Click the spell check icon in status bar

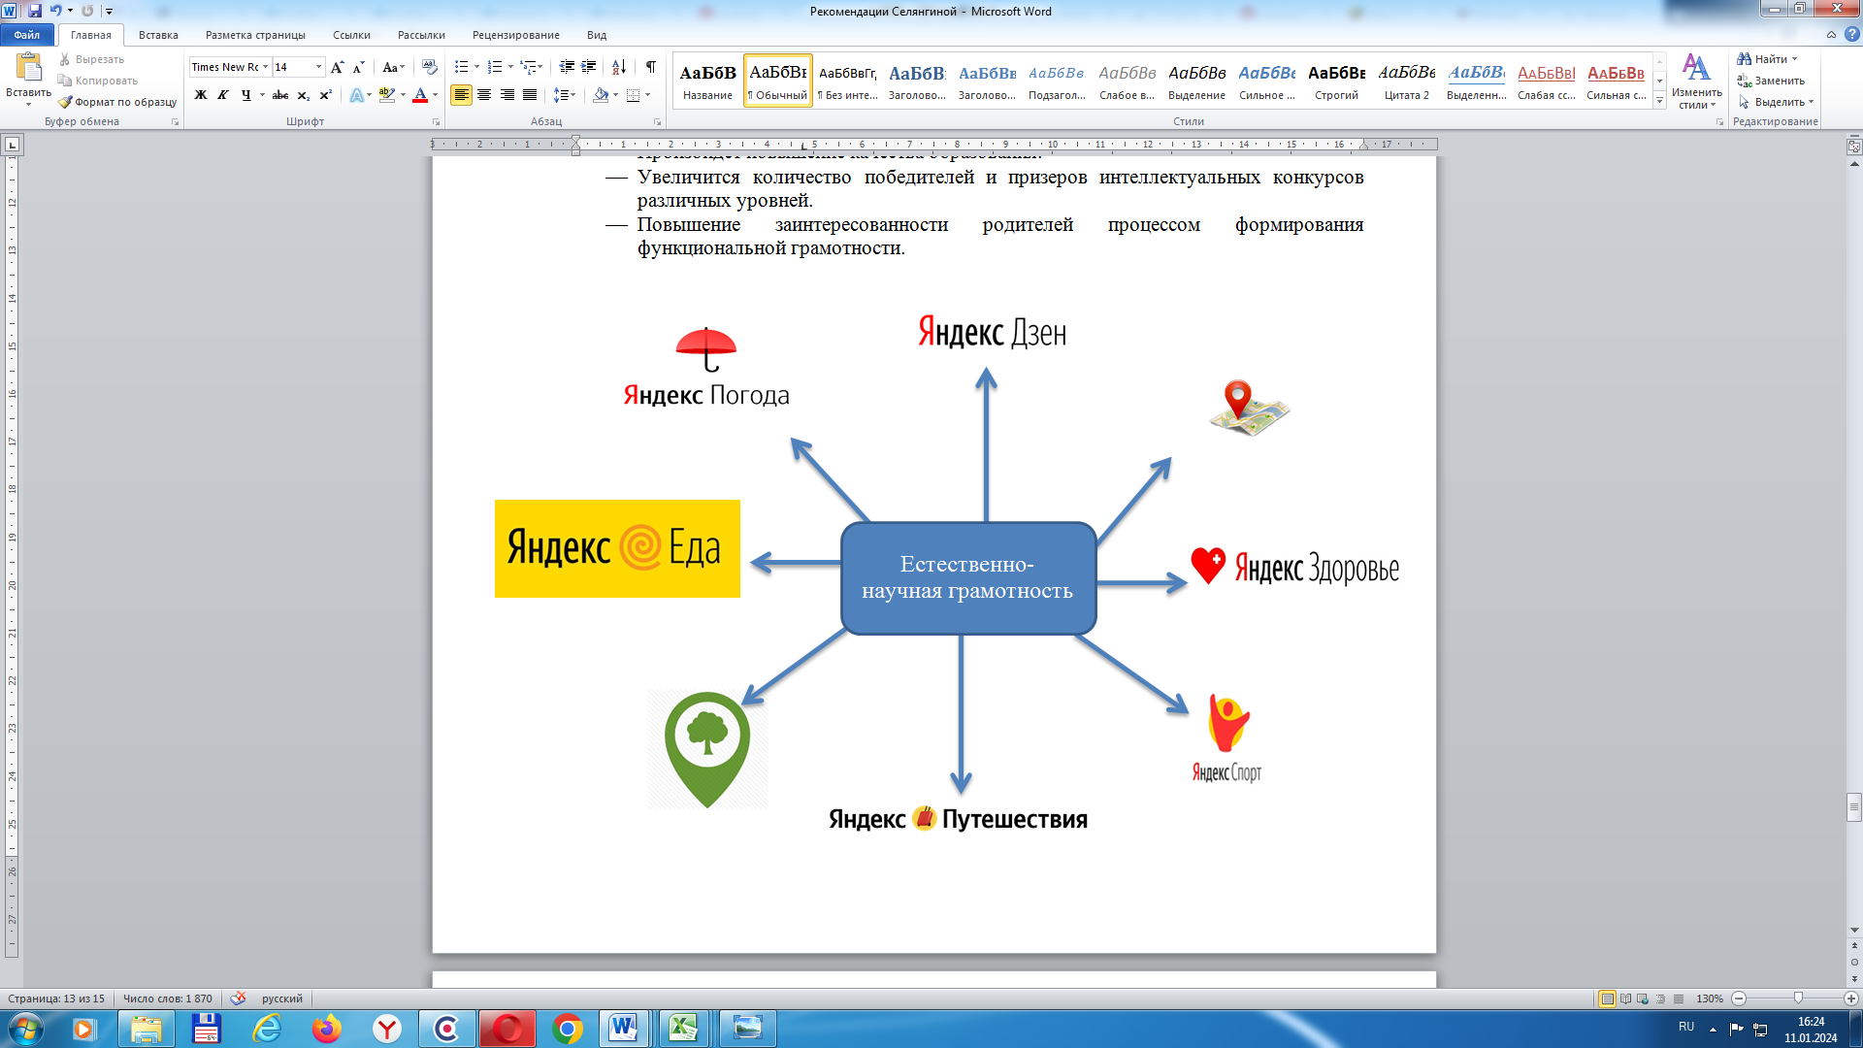click(238, 999)
